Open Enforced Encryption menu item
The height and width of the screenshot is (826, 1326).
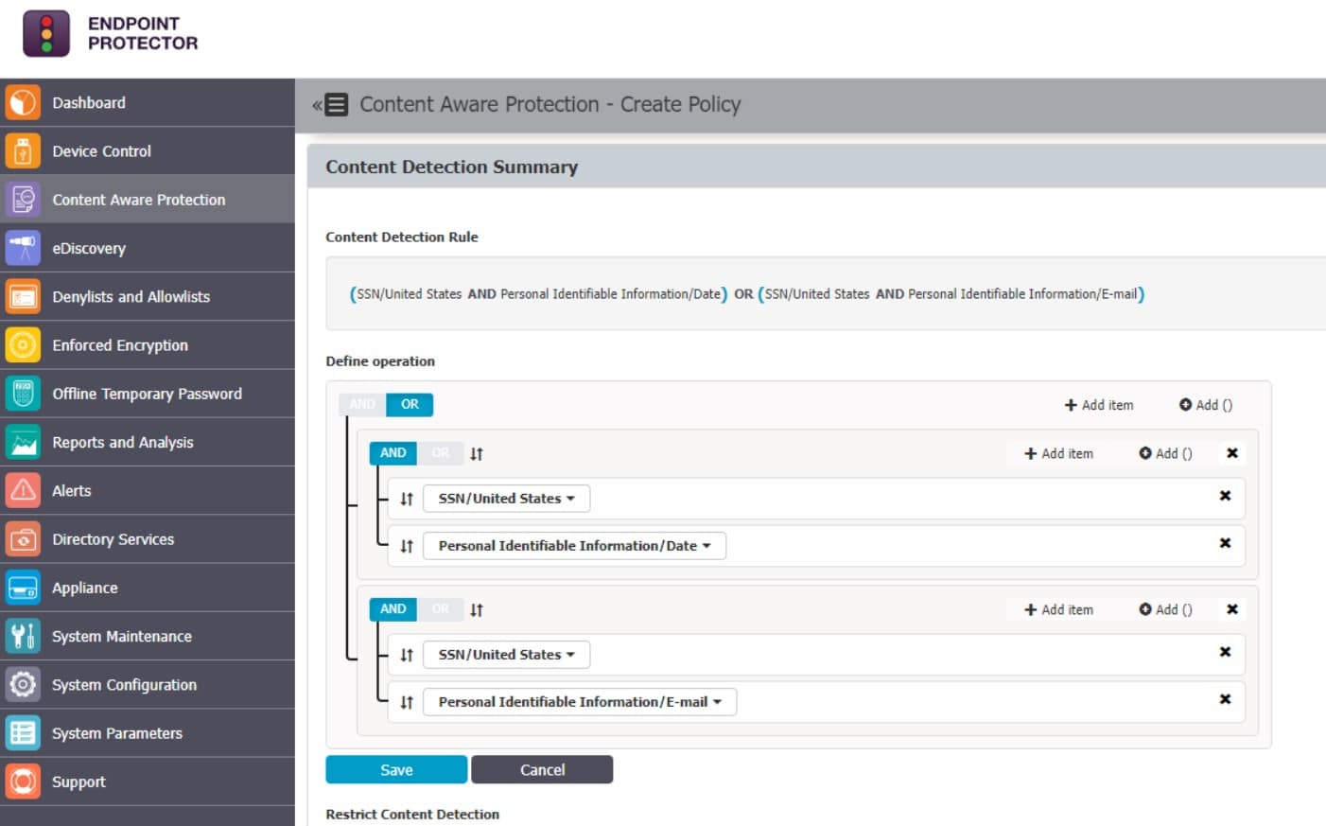click(x=148, y=345)
